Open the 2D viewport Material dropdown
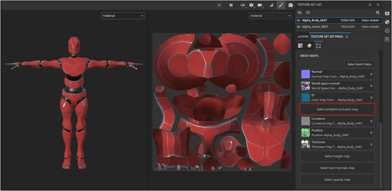This screenshot has width=392, height=191. [x=271, y=16]
